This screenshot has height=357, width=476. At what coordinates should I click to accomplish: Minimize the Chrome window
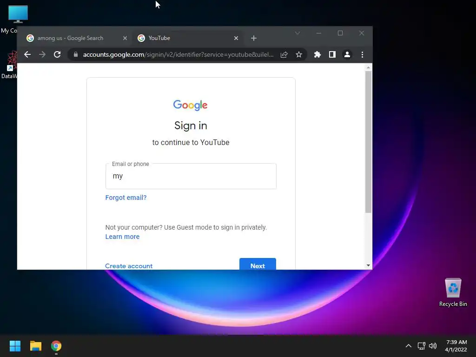click(319, 33)
